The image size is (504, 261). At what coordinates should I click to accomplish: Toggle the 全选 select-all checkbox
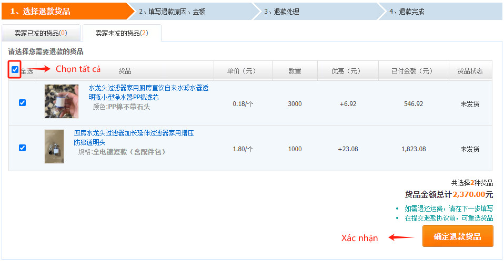(x=15, y=70)
